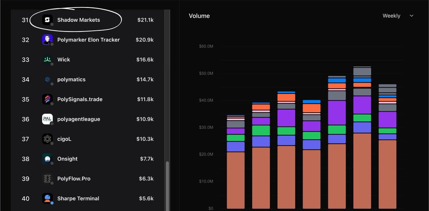Click the blue polymatics hexagon icon
429x211 pixels.
pyautogui.click(x=48, y=79)
